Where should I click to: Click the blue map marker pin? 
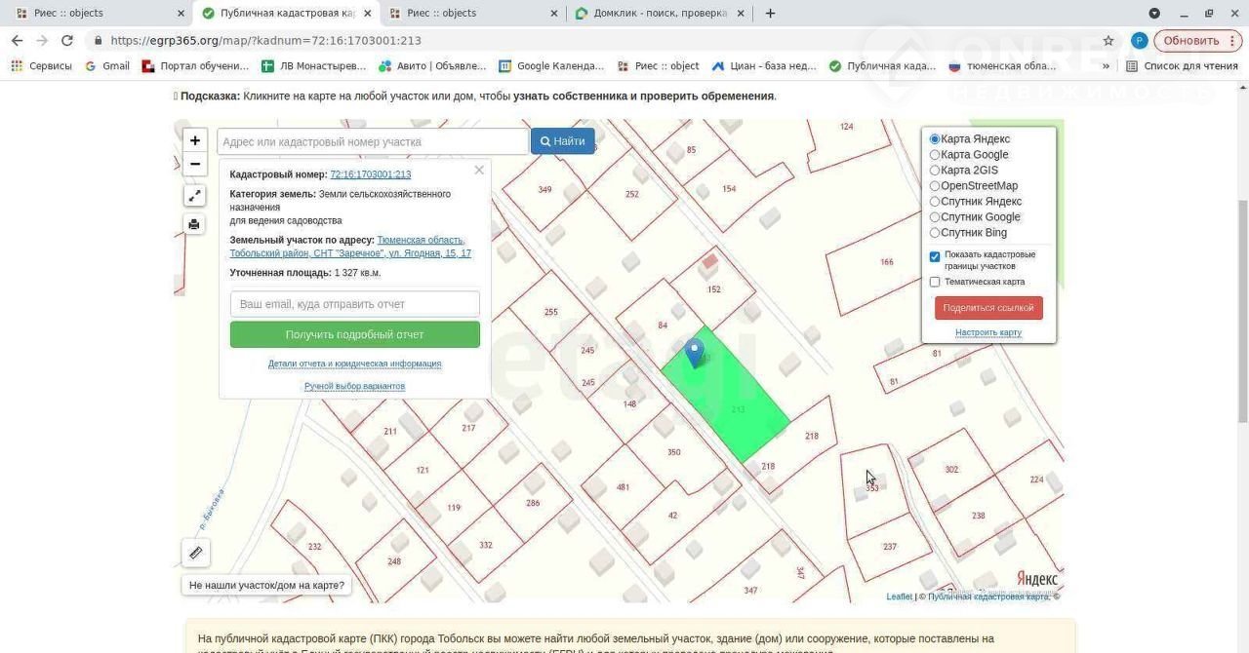694,352
